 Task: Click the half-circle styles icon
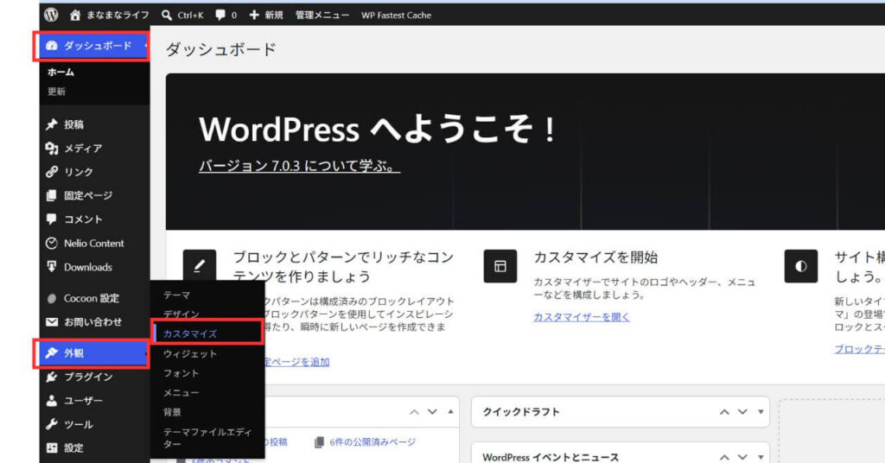click(x=801, y=266)
